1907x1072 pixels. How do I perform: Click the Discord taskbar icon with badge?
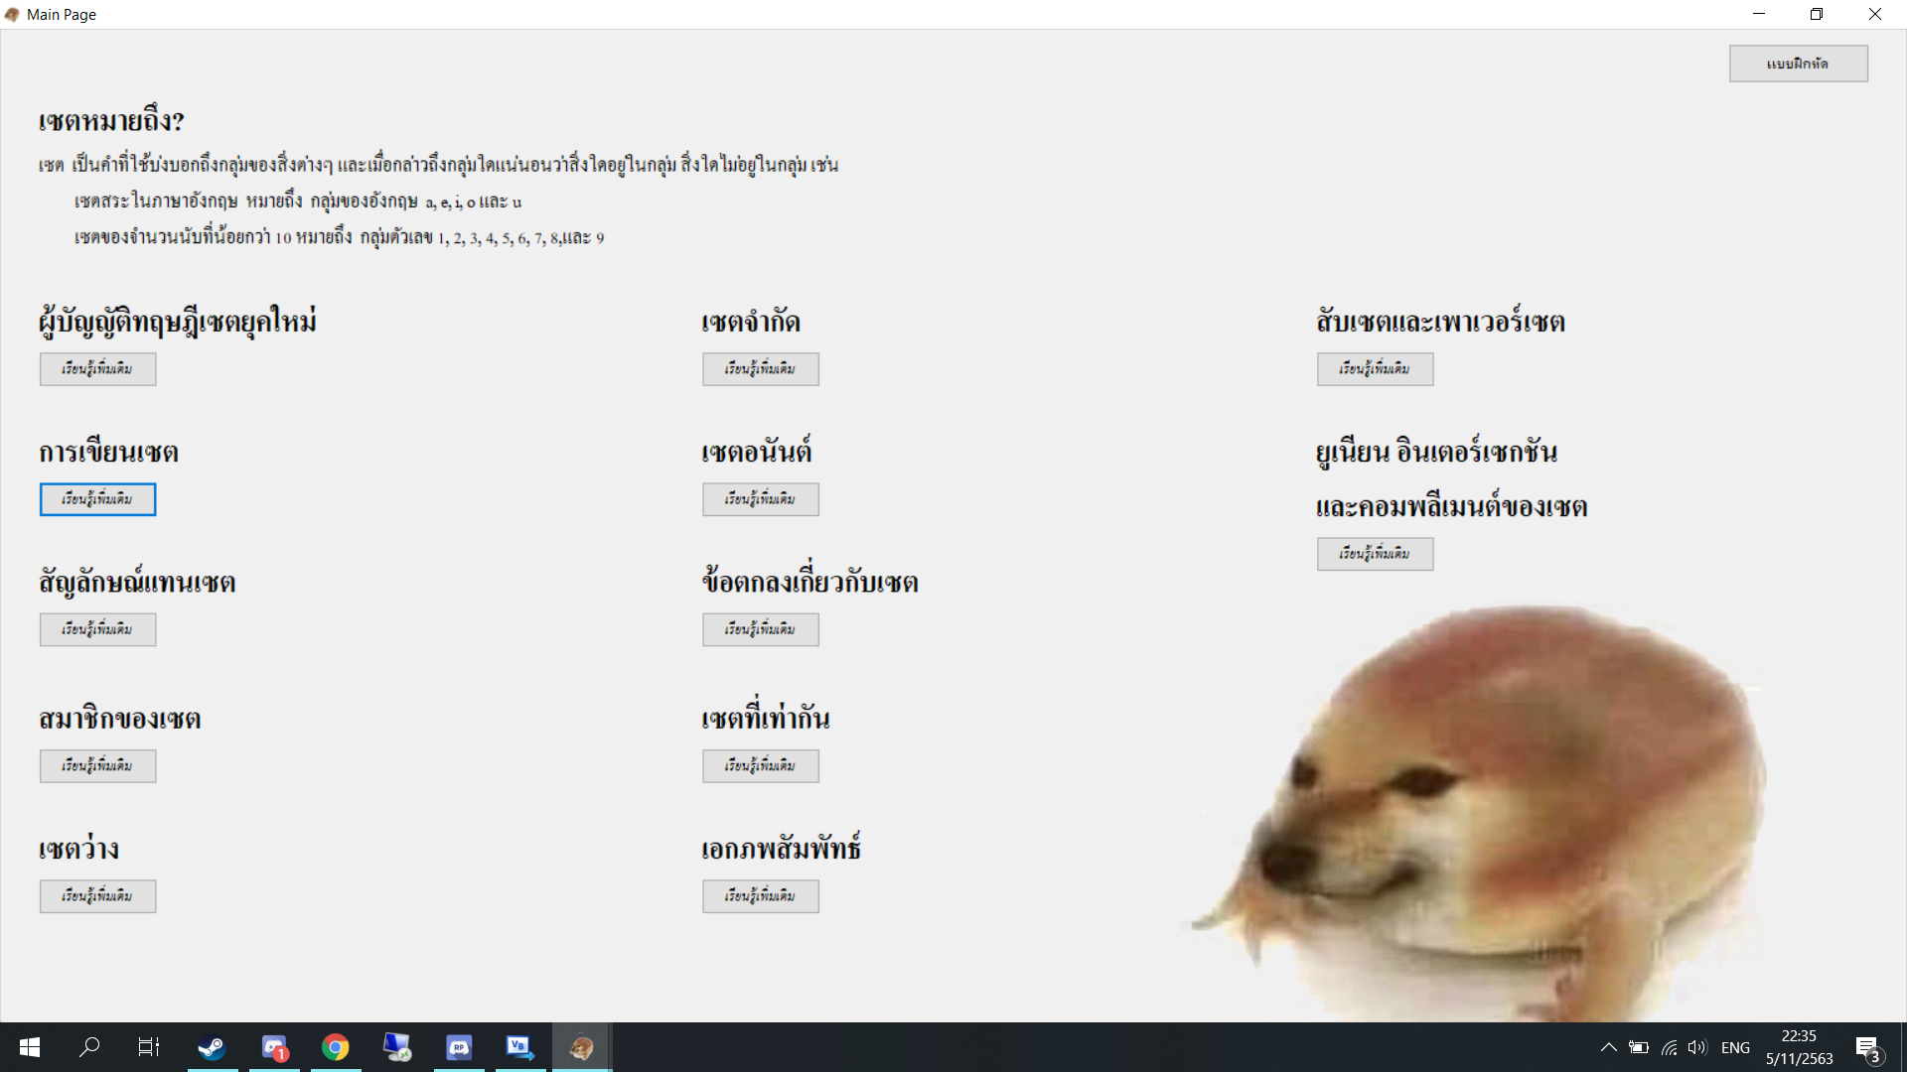274,1047
